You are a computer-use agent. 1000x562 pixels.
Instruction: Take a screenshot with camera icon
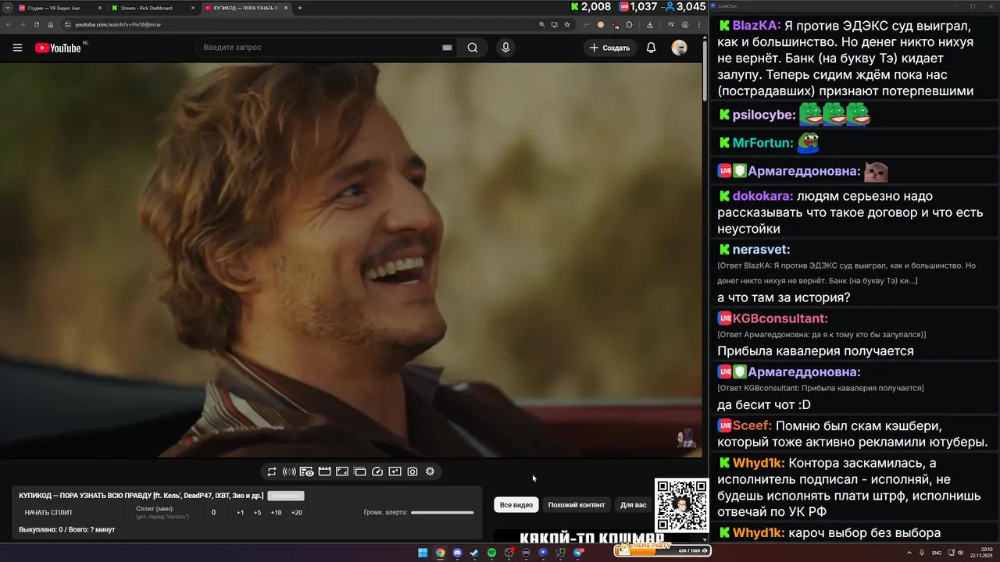[x=412, y=471]
